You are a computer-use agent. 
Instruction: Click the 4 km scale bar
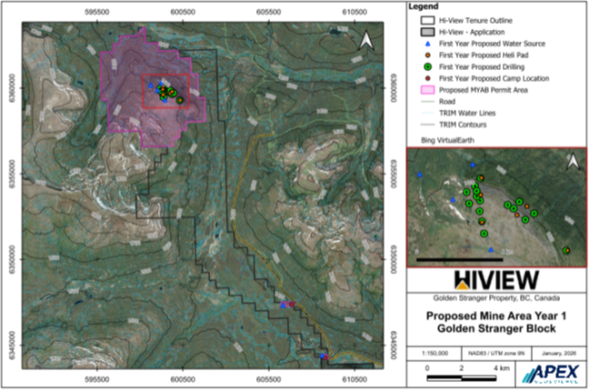pyautogui.click(x=460, y=377)
